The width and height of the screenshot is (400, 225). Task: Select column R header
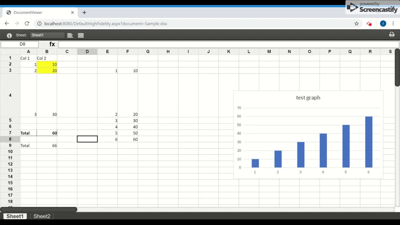point(370,52)
